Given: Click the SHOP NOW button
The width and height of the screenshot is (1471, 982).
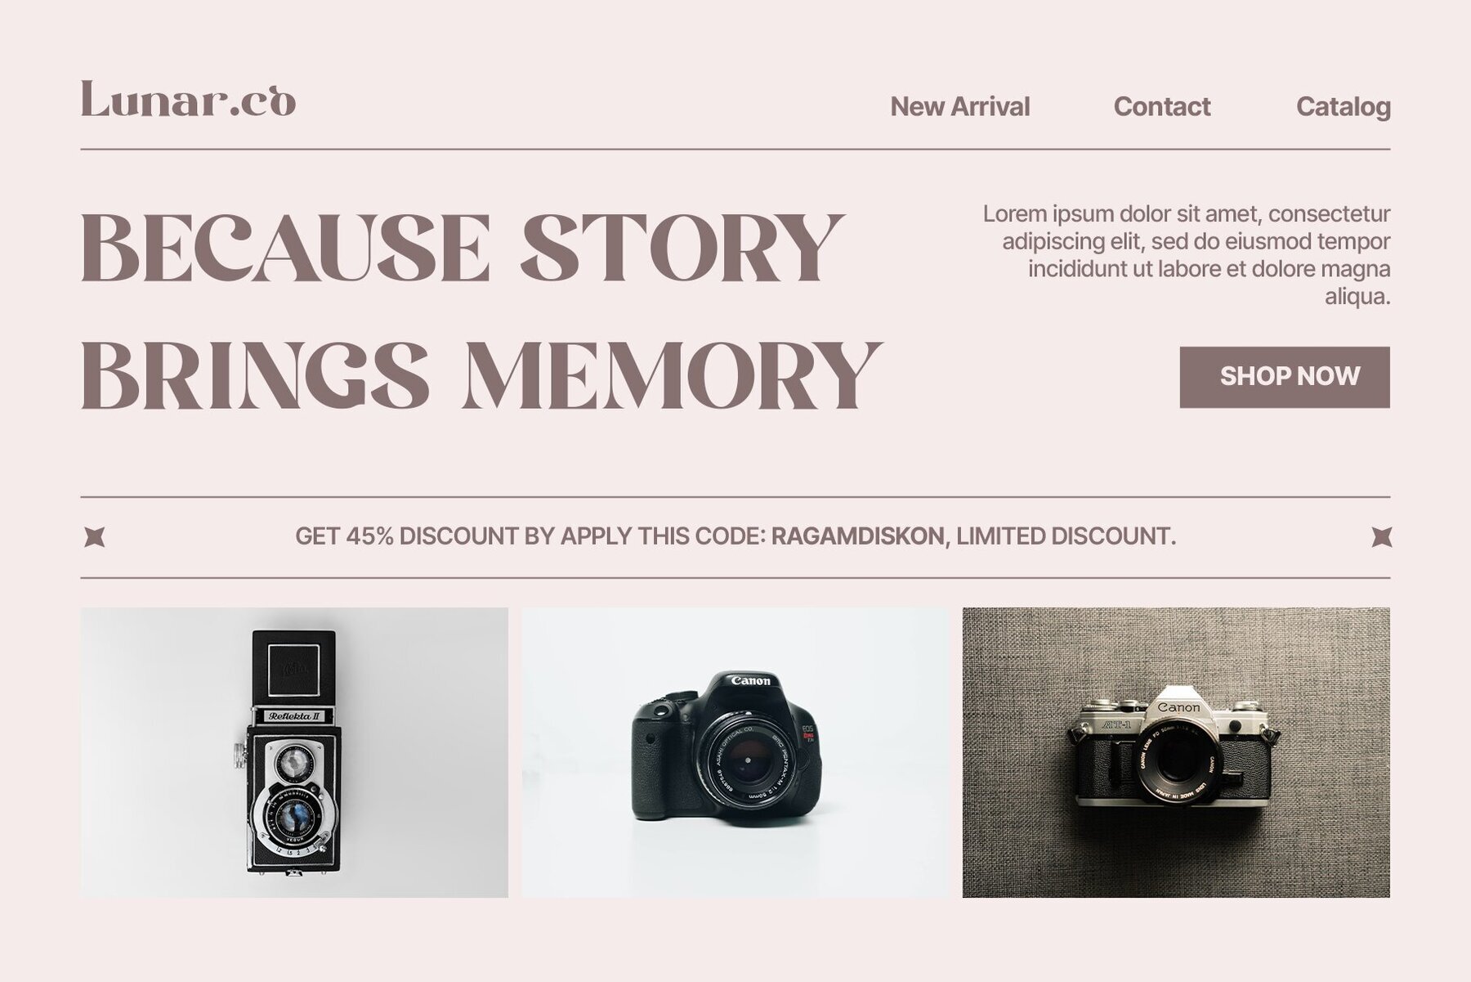Looking at the screenshot, I should 1285,377.
